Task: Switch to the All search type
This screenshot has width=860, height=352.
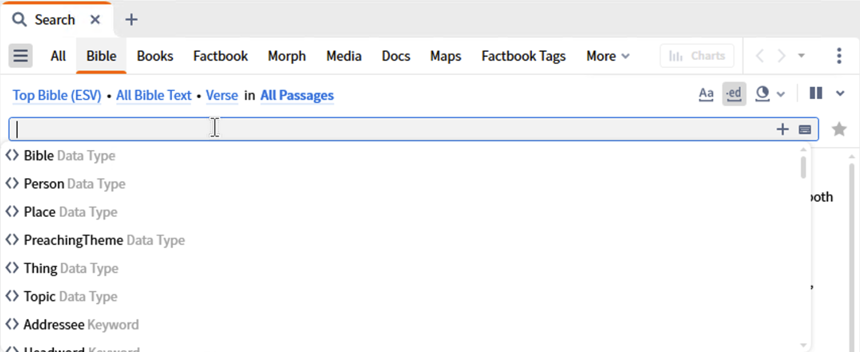Action: [58, 56]
